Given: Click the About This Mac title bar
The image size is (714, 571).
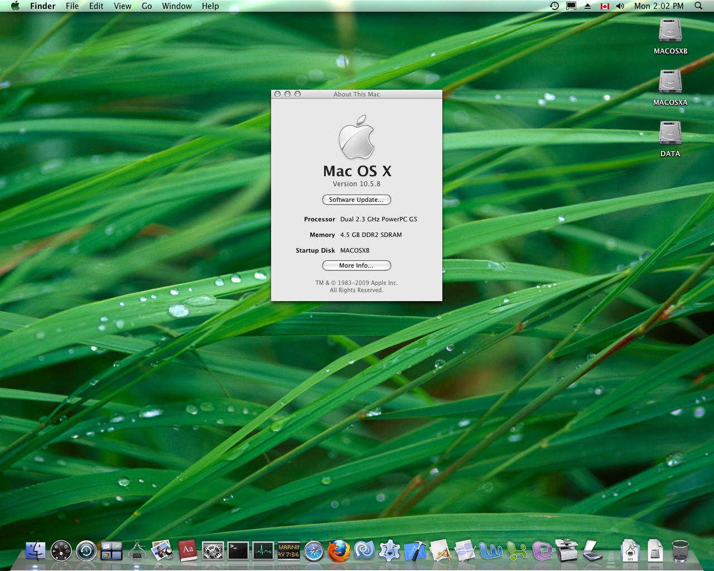Looking at the screenshot, I should coord(356,94).
